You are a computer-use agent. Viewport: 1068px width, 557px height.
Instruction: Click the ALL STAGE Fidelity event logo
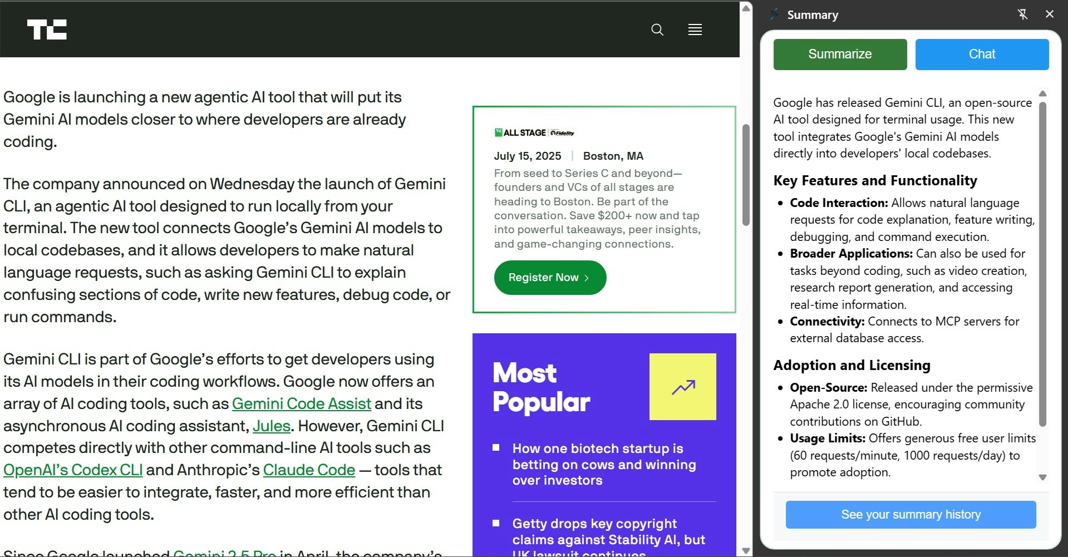click(534, 132)
